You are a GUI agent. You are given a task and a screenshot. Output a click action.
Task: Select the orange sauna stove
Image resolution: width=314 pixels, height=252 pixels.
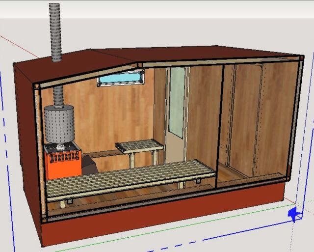64,160
